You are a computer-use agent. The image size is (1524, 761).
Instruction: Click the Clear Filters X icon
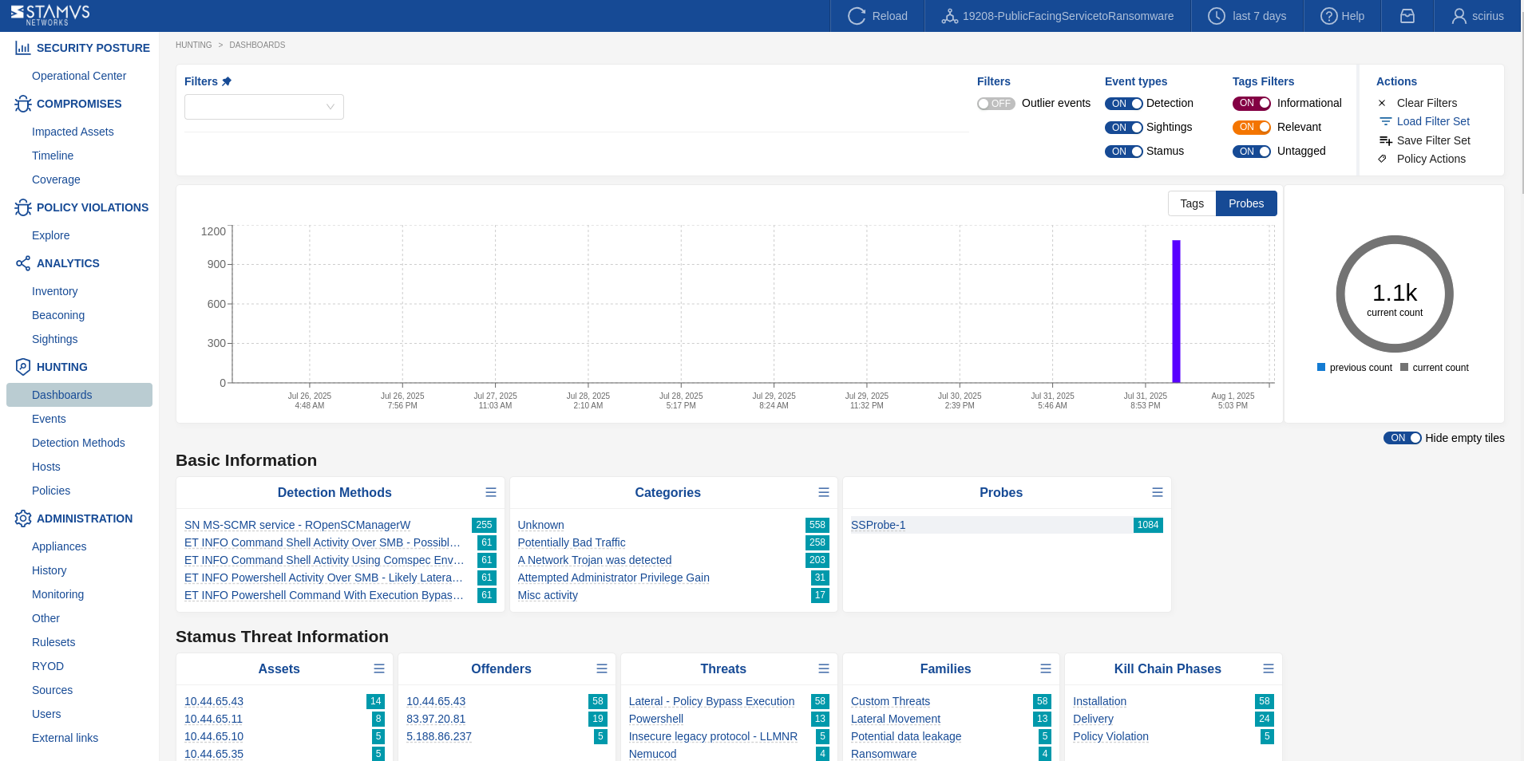click(x=1382, y=103)
